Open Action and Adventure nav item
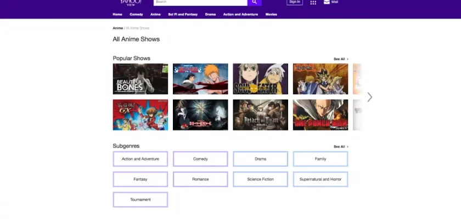This screenshot has width=461, height=219. tap(240, 14)
